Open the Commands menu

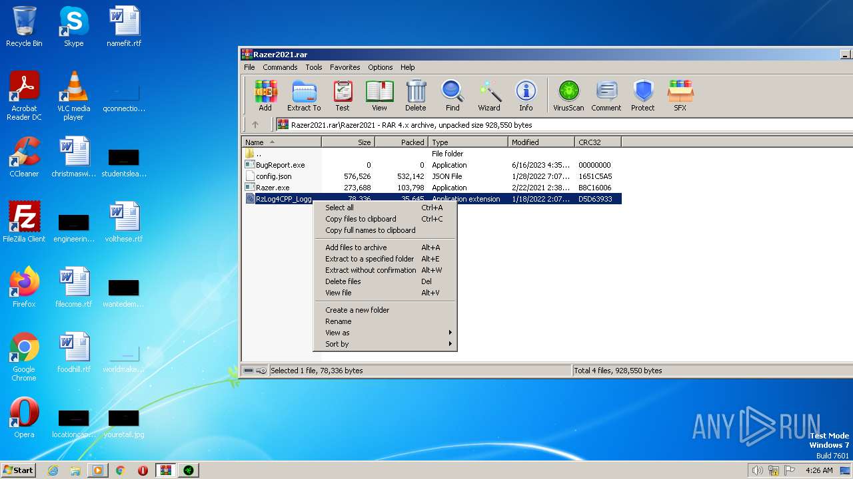click(x=280, y=67)
